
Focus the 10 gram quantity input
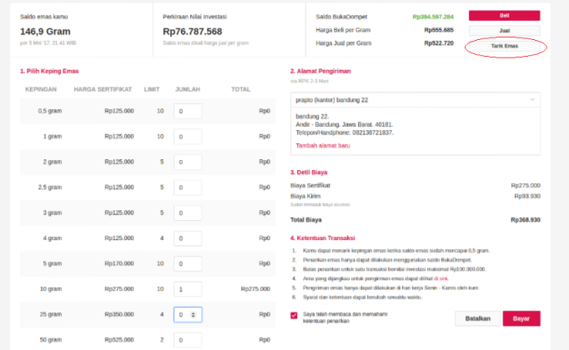[x=187, y=289]
